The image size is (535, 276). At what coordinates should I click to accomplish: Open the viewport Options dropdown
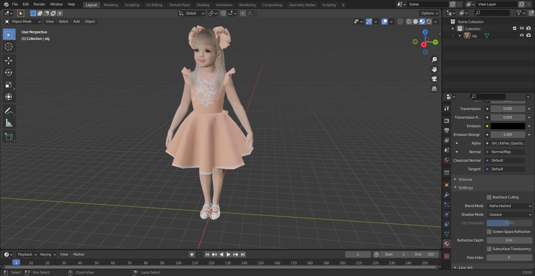[x=430, y=13]
